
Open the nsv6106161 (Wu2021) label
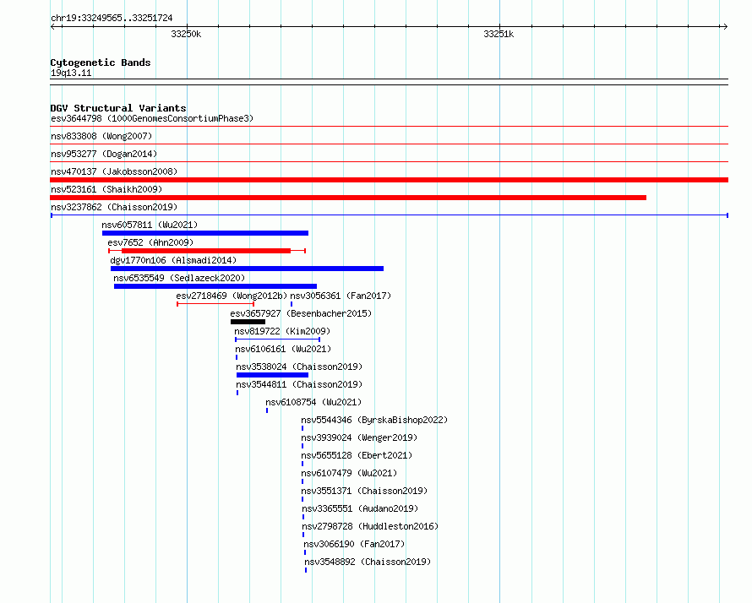(283, 349)
